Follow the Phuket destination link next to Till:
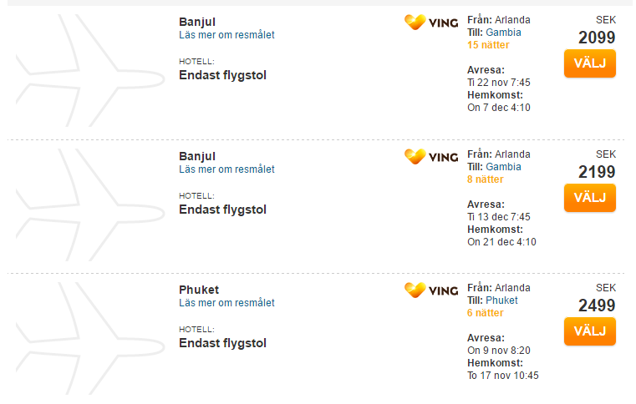636x404 pixels. [x=501, y=300]
